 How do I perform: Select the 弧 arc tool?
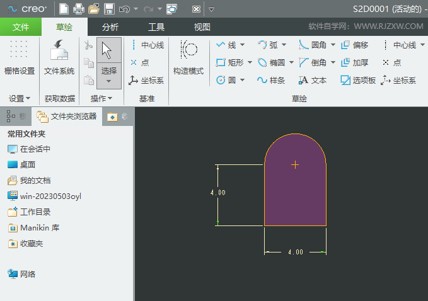(268, 45)
